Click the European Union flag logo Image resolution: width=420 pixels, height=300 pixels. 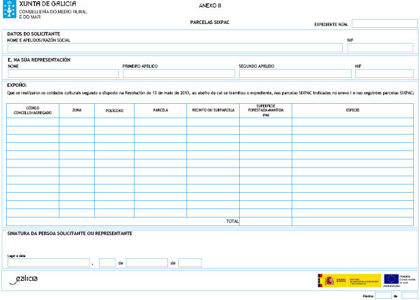tap(391, 279)
